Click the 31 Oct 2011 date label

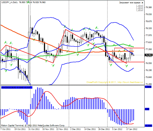pos(34,129)
